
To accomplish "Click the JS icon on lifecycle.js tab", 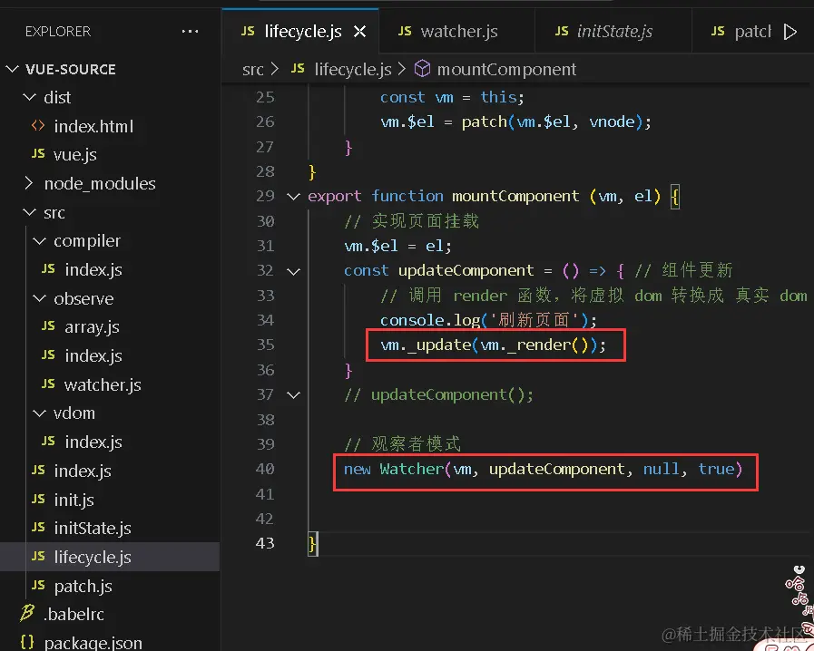I will pyautogui.click(x=248, y=31).
